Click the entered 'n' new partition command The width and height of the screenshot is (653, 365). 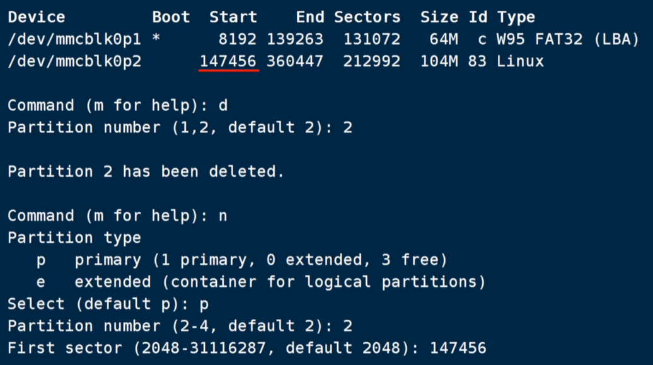pyautogui.click(x=222, y=216)
